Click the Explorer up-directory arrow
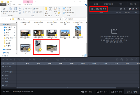 pos(11,19)
